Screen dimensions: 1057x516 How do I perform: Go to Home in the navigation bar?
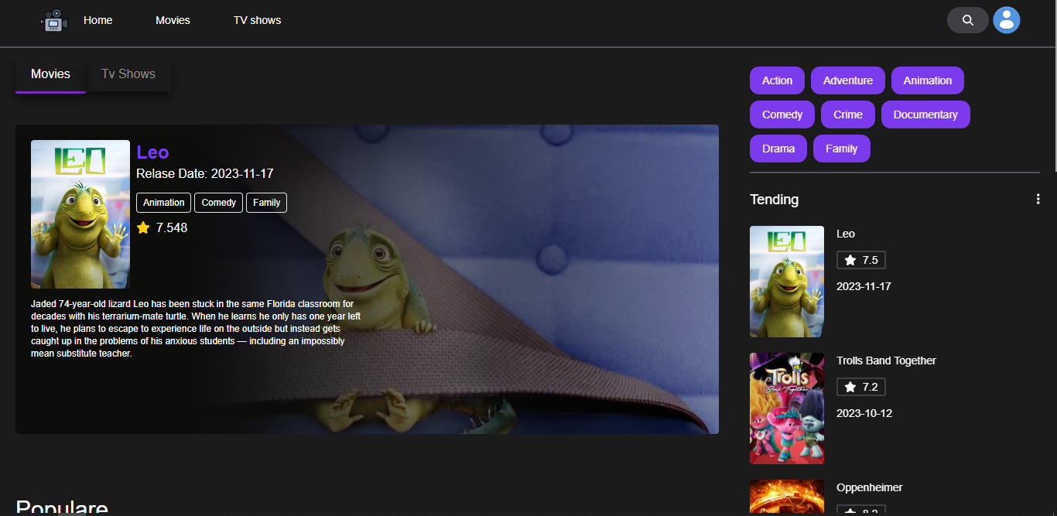[x=98, y=20]
